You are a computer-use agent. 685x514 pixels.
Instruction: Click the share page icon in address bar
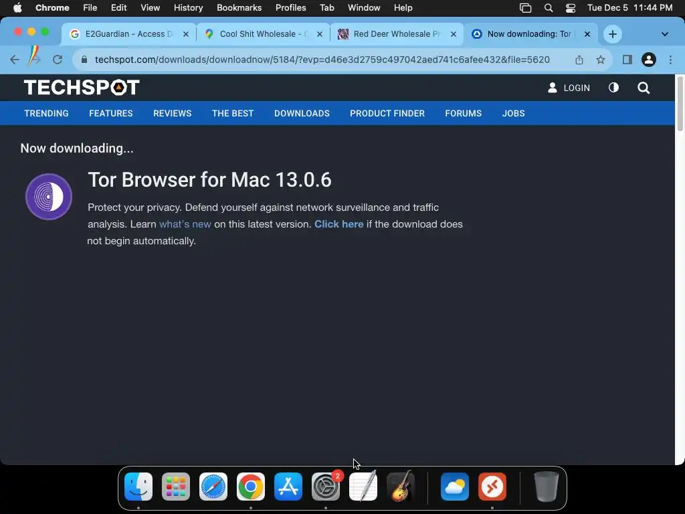click(x=579, y=60)
